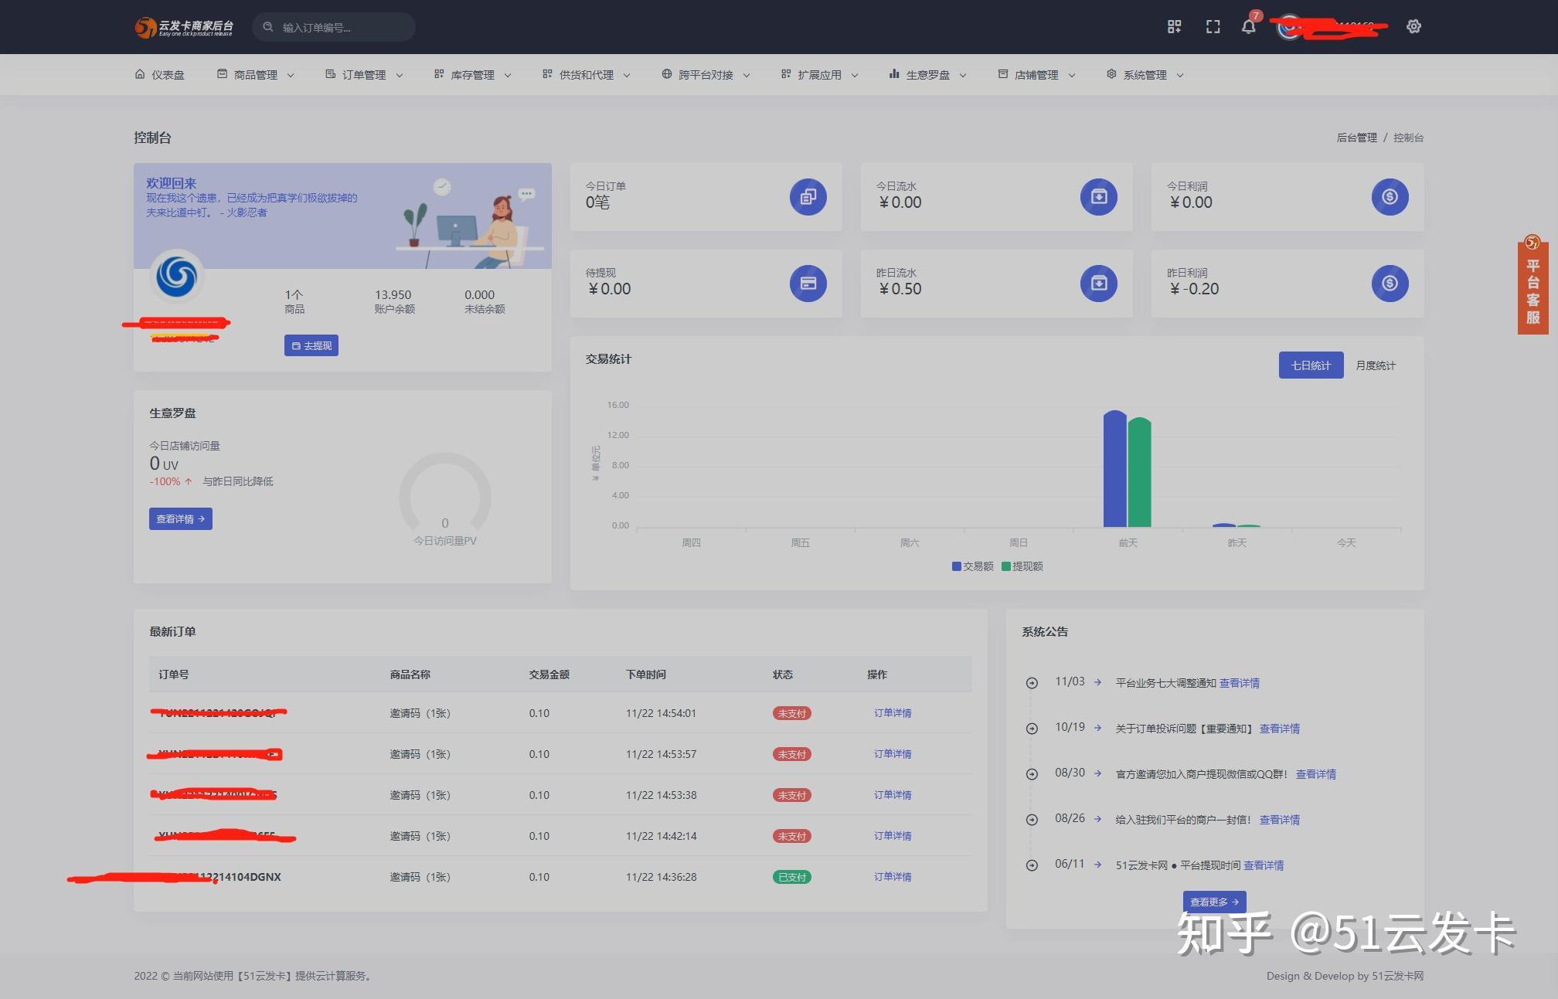Expand the 商品管理 dropdown menu
The width and height of the screenshot is (1558, 999).
256,75
